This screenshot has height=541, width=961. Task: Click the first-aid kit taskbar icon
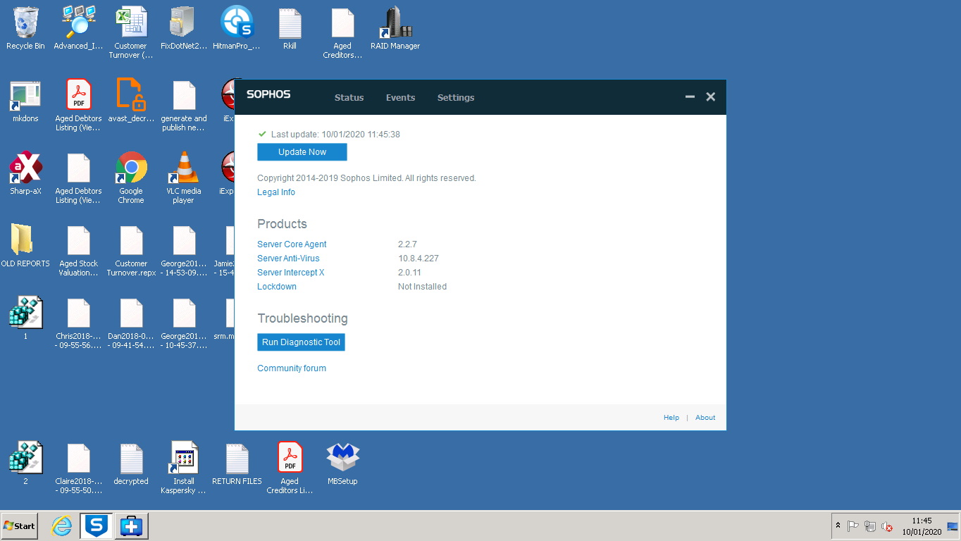(131, 526)
